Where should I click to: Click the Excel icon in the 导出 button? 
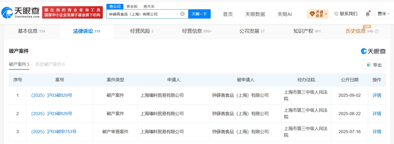click(x=369, y=65)
